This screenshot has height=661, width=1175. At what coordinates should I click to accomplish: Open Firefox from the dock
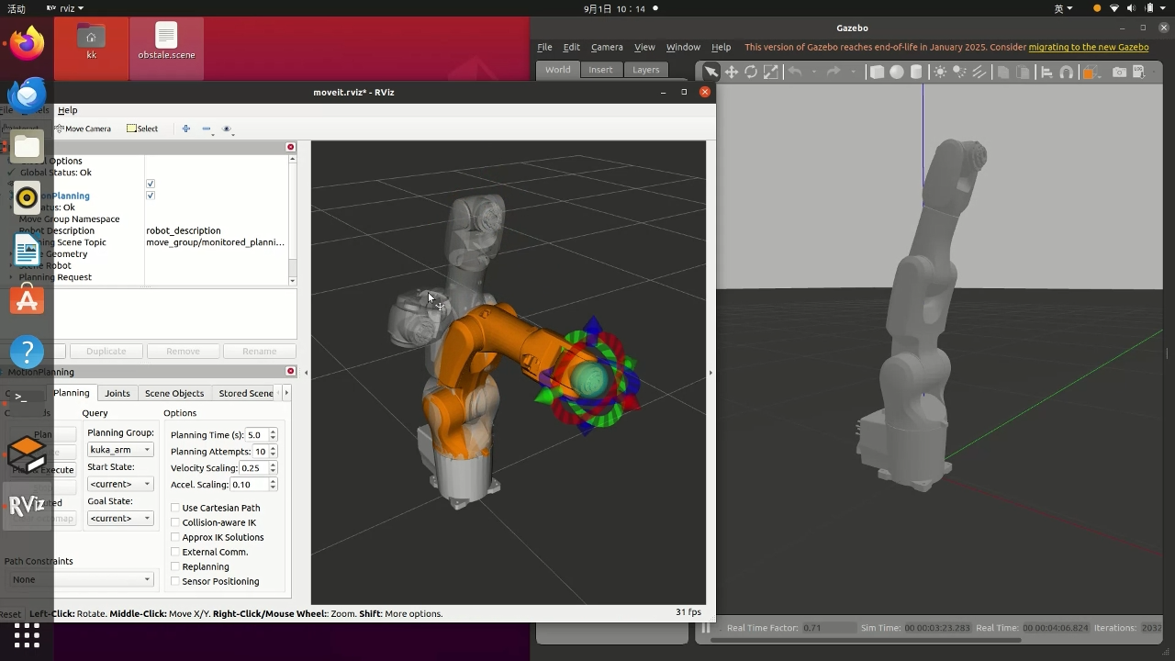tap(27, 42)
